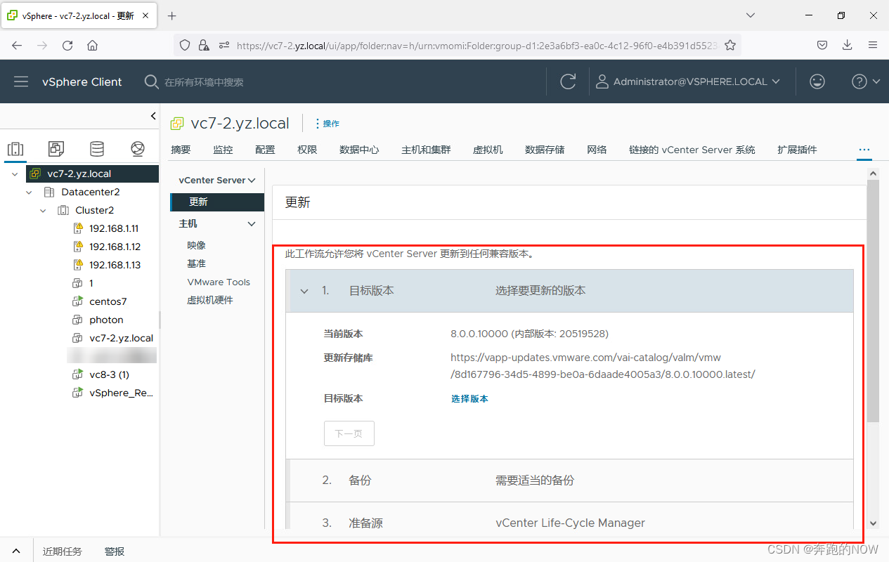
Task: Open 链接的 vCenter Server 系统 tab
Action: tap(692, 150)
